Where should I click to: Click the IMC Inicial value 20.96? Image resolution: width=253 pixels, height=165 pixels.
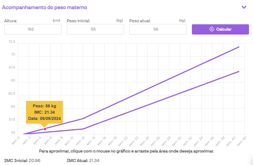click(35, 160)
